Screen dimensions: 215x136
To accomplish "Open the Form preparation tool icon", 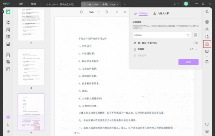I will tap(8, 37).
